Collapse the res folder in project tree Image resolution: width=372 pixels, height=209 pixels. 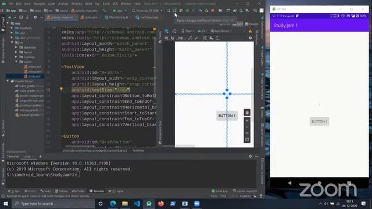pyautogui.click(x=12, y=42)
